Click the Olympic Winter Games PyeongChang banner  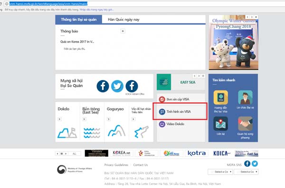coord(233,43)
